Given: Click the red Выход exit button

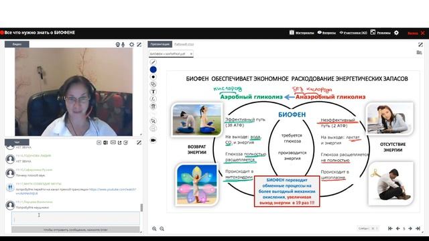Looking at the screenshot, I should coord(416,33).
